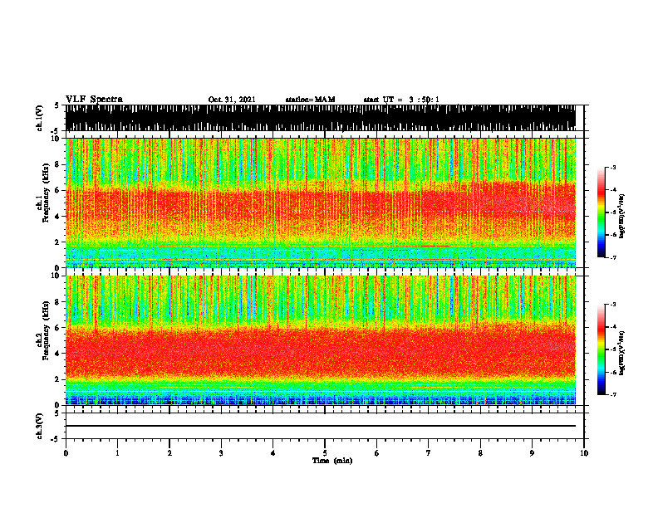Click the '-5' tick on ch.1(V) axis

pyautogui.click(x=56, y=131)
